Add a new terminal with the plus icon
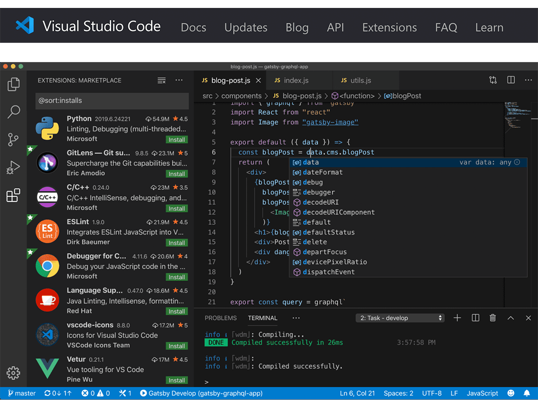 [x=457, y=318]
